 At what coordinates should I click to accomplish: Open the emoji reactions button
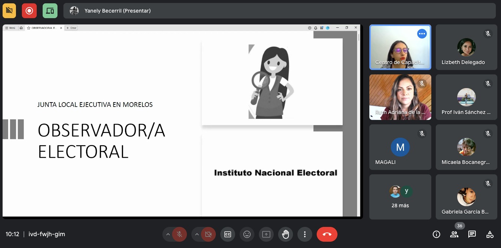tap(247, 234)
